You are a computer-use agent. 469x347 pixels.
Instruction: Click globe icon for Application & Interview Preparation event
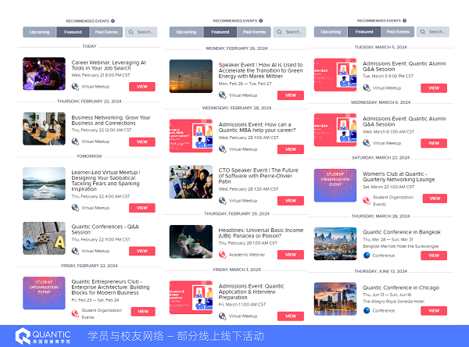222,316
